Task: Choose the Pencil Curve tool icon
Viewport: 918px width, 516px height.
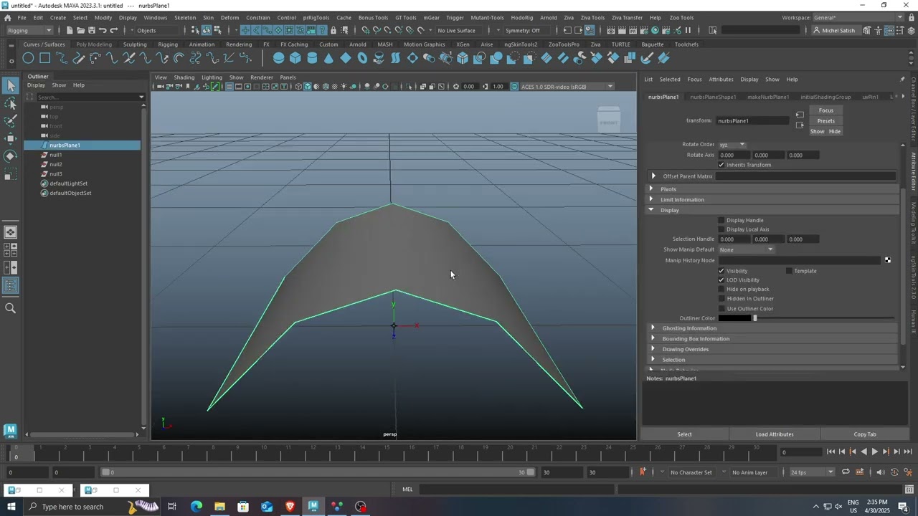Action: coord(79,58)
